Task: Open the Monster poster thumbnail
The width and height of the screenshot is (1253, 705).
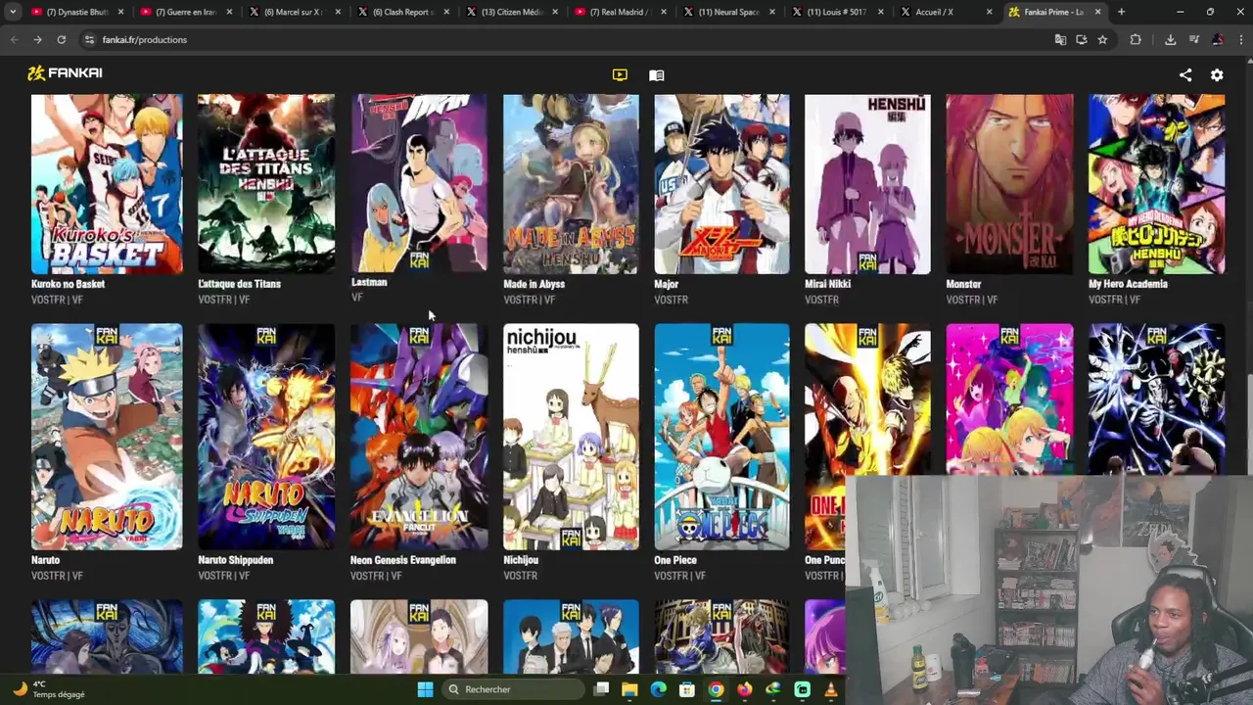Action: tap(1009, 184)
